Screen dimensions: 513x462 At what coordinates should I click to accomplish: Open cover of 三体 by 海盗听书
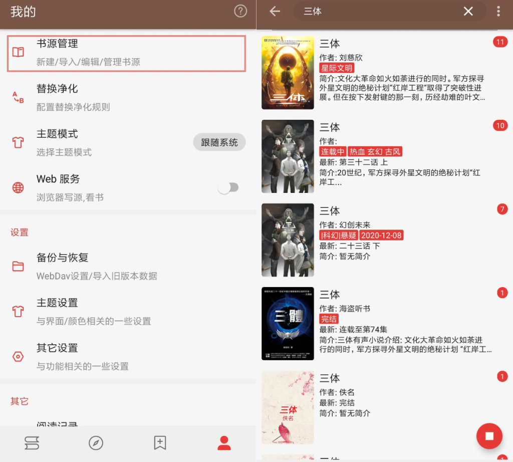288,324
